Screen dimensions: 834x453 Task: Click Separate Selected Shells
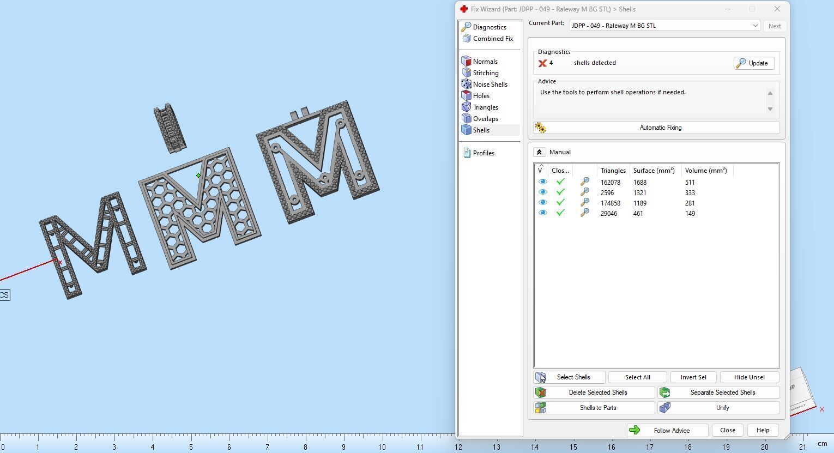coord(718,392)
